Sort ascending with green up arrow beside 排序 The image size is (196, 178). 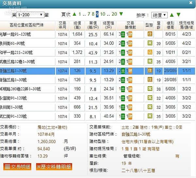click(172, 15)
